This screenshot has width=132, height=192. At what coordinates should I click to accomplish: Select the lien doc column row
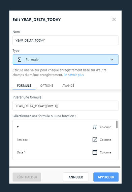[64, 140]
